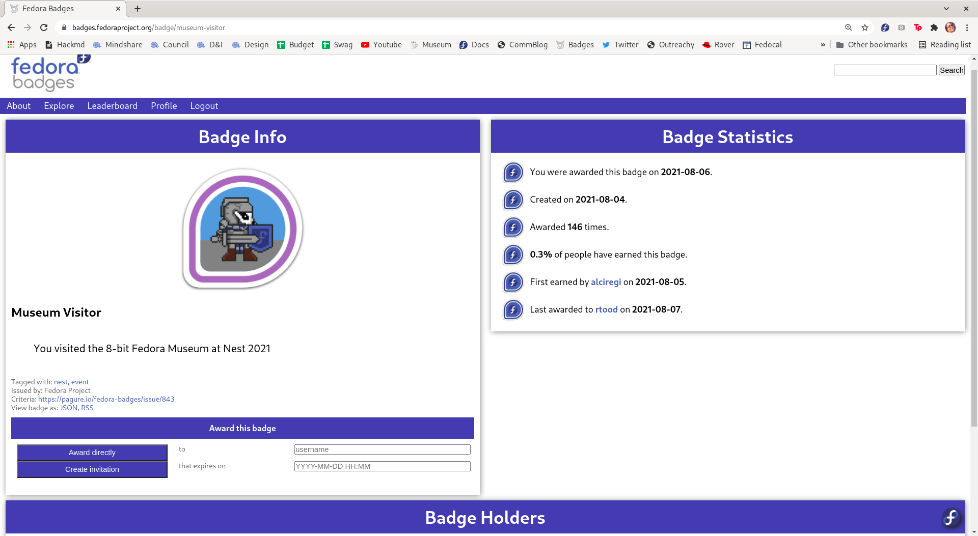Open the Explore menu item
The image size is (978, 536).
pyautogui.click(x=59, y=106)
